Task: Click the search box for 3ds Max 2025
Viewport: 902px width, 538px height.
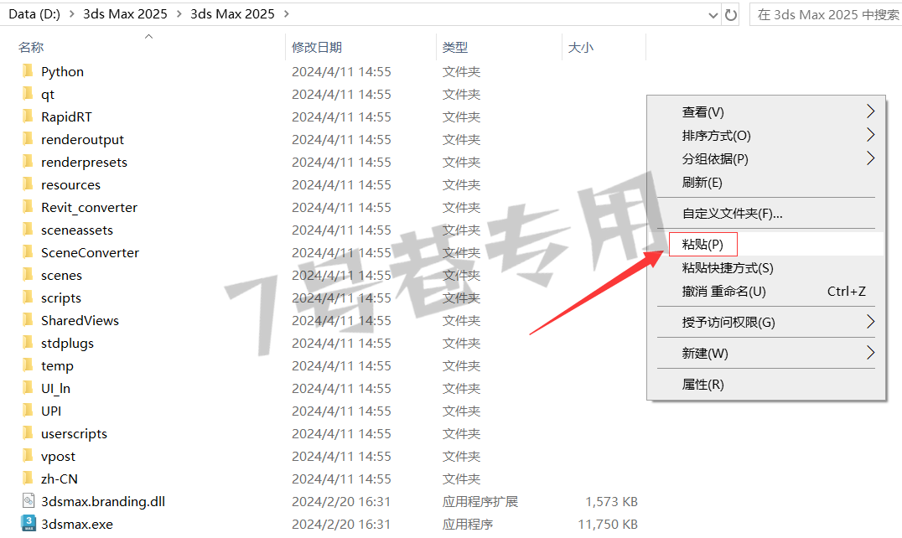Action: [x=826, y=15]
